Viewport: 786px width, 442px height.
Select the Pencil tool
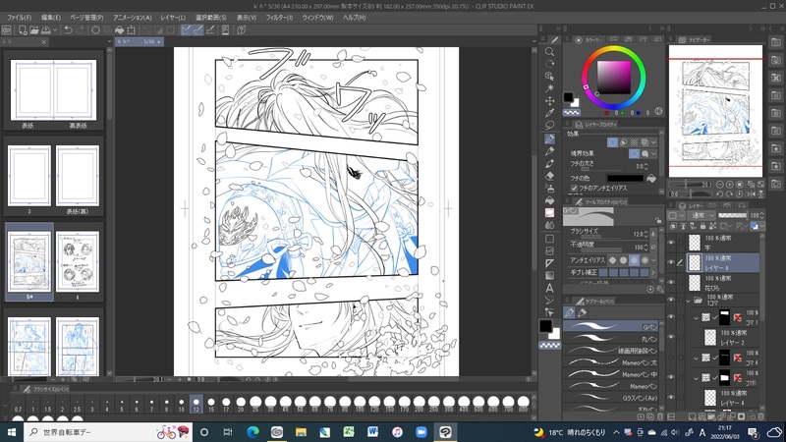(549, 151)
